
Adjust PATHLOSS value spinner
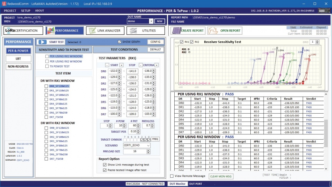click(x=152, y=126)
